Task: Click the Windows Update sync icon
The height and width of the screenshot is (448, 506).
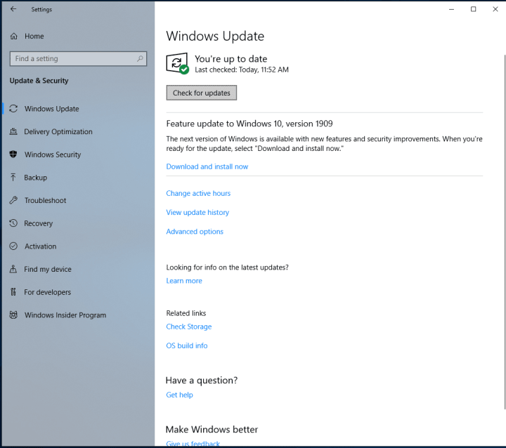Action: pyautogui.click(x=13, y=109)
